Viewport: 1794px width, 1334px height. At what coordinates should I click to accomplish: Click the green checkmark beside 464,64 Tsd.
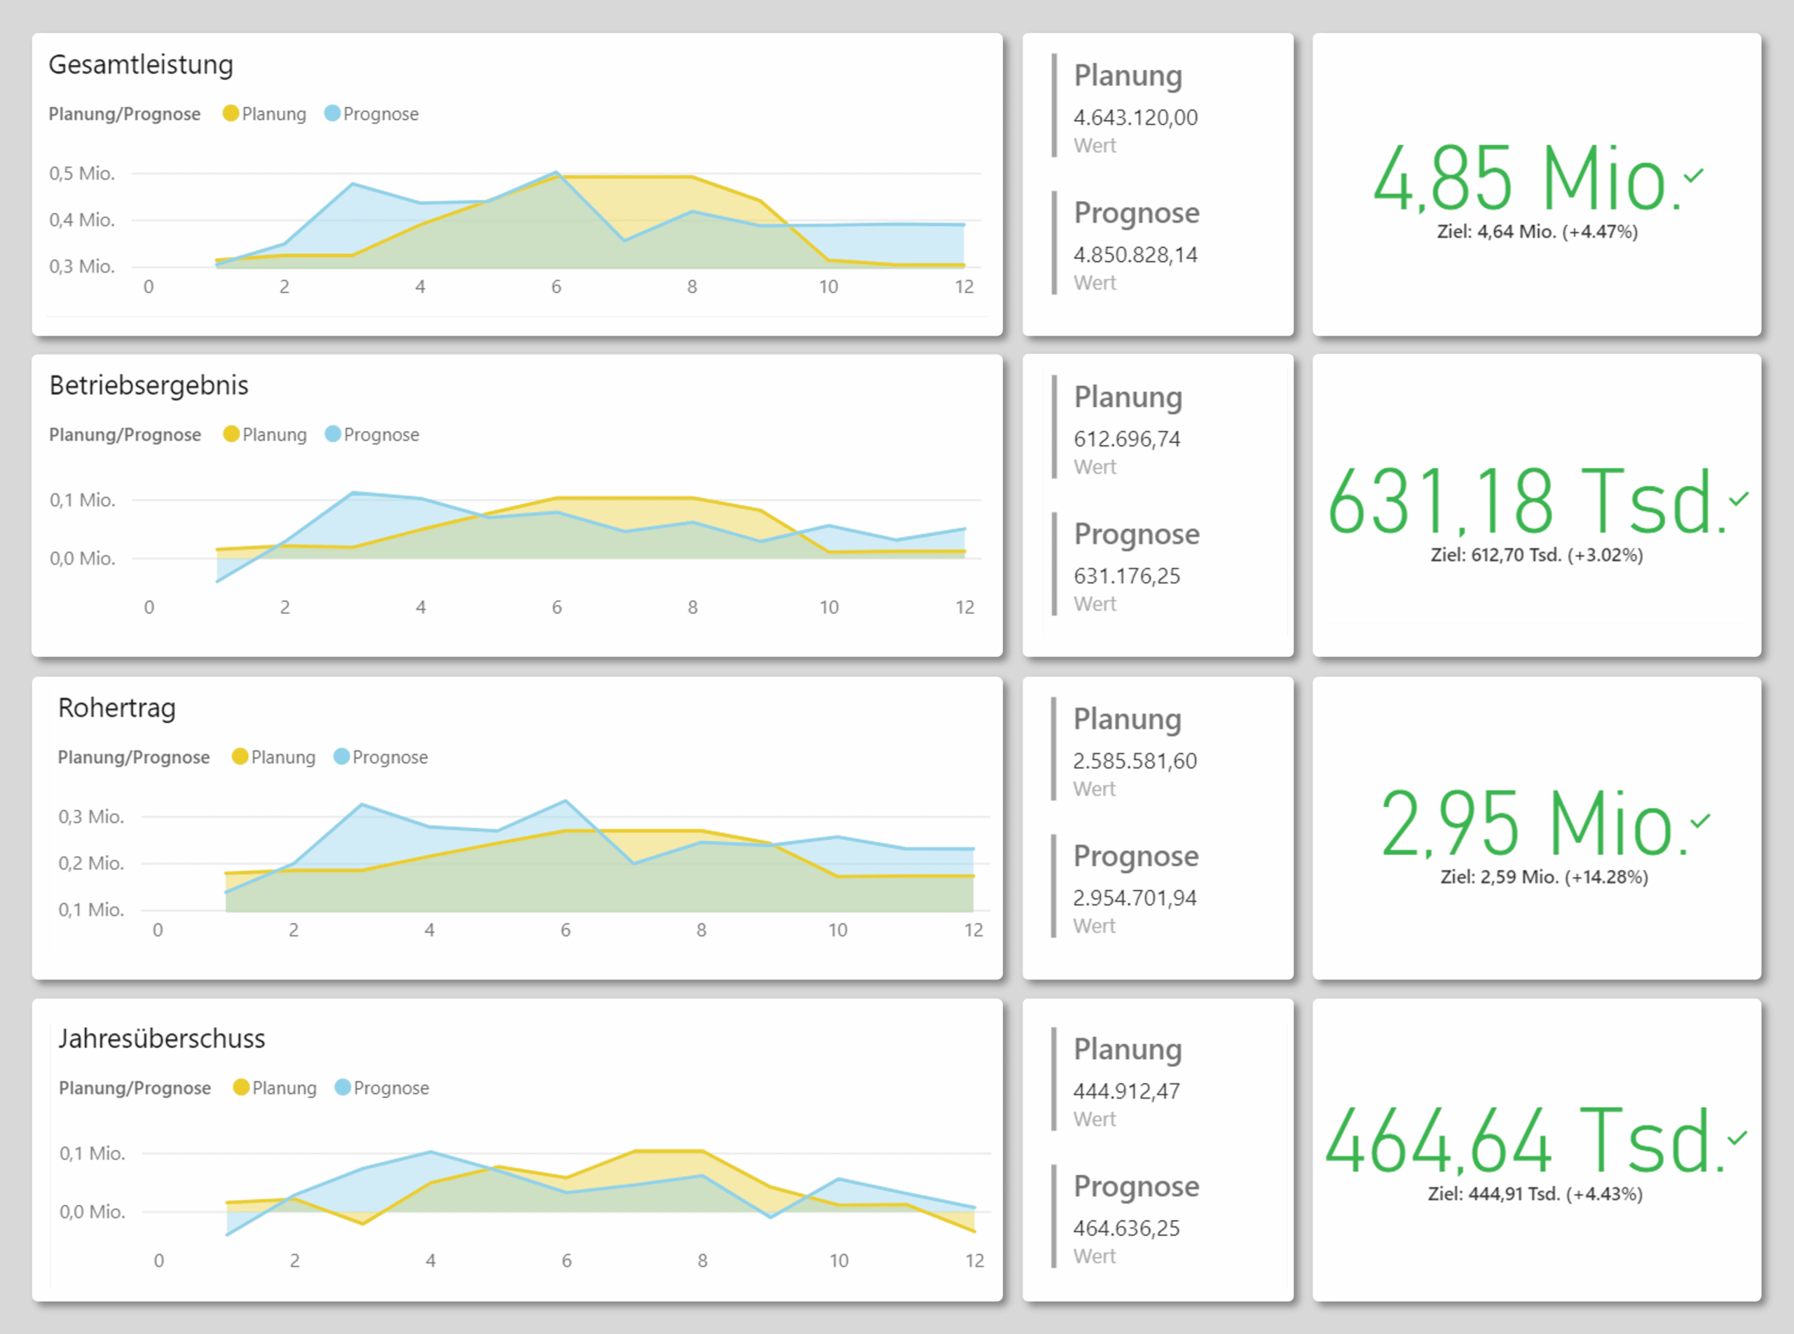point(1737,1138)
